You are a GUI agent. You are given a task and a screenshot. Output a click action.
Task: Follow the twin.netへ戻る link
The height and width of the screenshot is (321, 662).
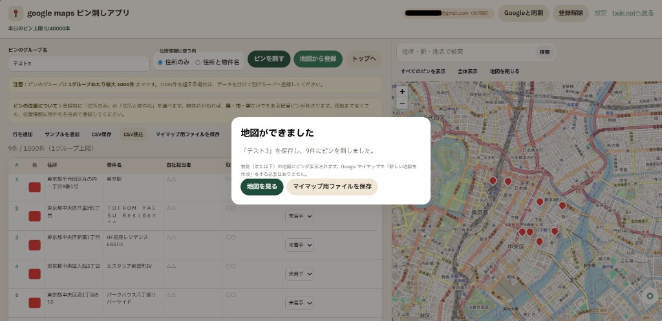point(633,13)
